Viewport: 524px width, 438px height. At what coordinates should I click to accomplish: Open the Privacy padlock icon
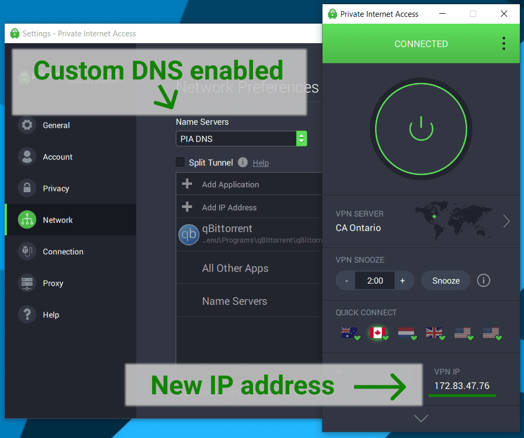point(27,188)
